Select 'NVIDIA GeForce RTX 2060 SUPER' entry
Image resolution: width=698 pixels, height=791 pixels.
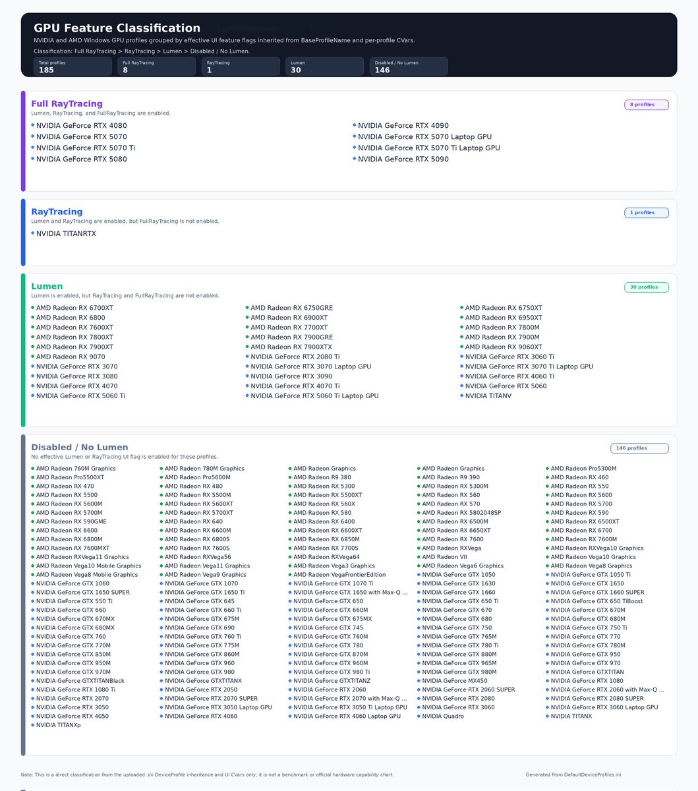click(466, 689)
